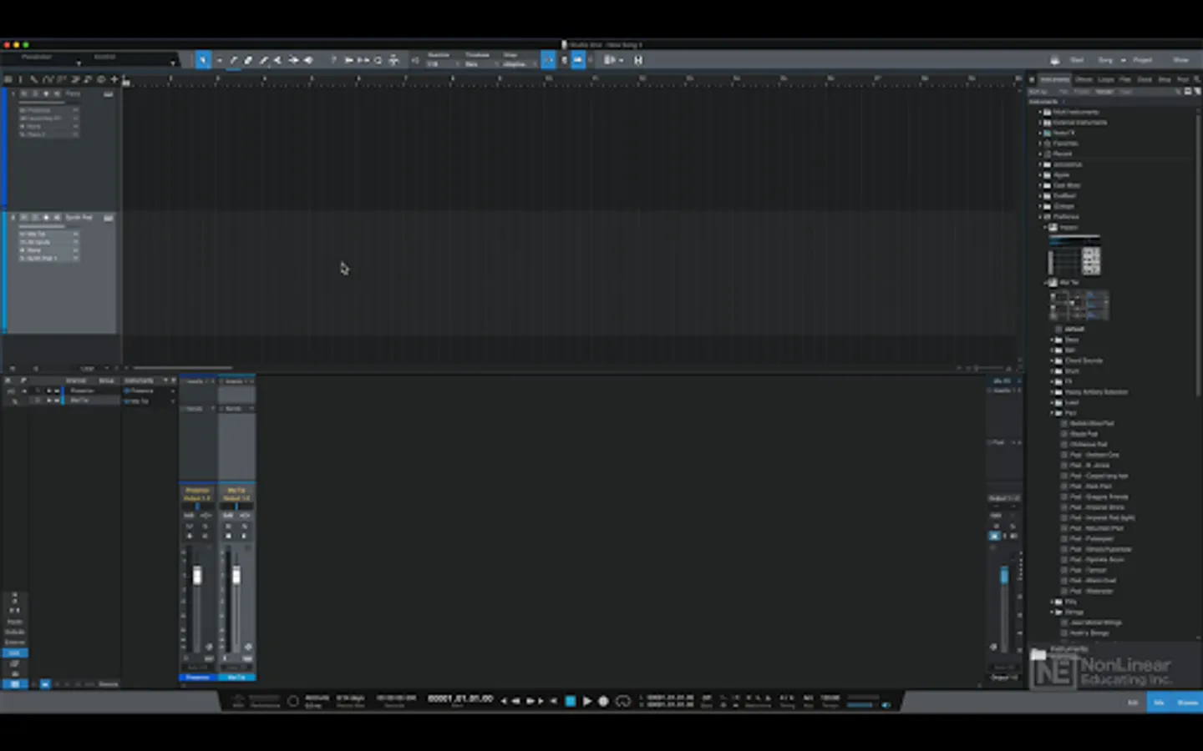Toggle monitoring on the Synth Pad track
Viewport: 1203px width, 751px height.
57,218
